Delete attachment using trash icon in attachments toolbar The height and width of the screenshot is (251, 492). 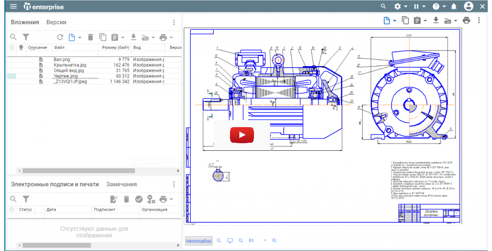click(x=90, y=37)
